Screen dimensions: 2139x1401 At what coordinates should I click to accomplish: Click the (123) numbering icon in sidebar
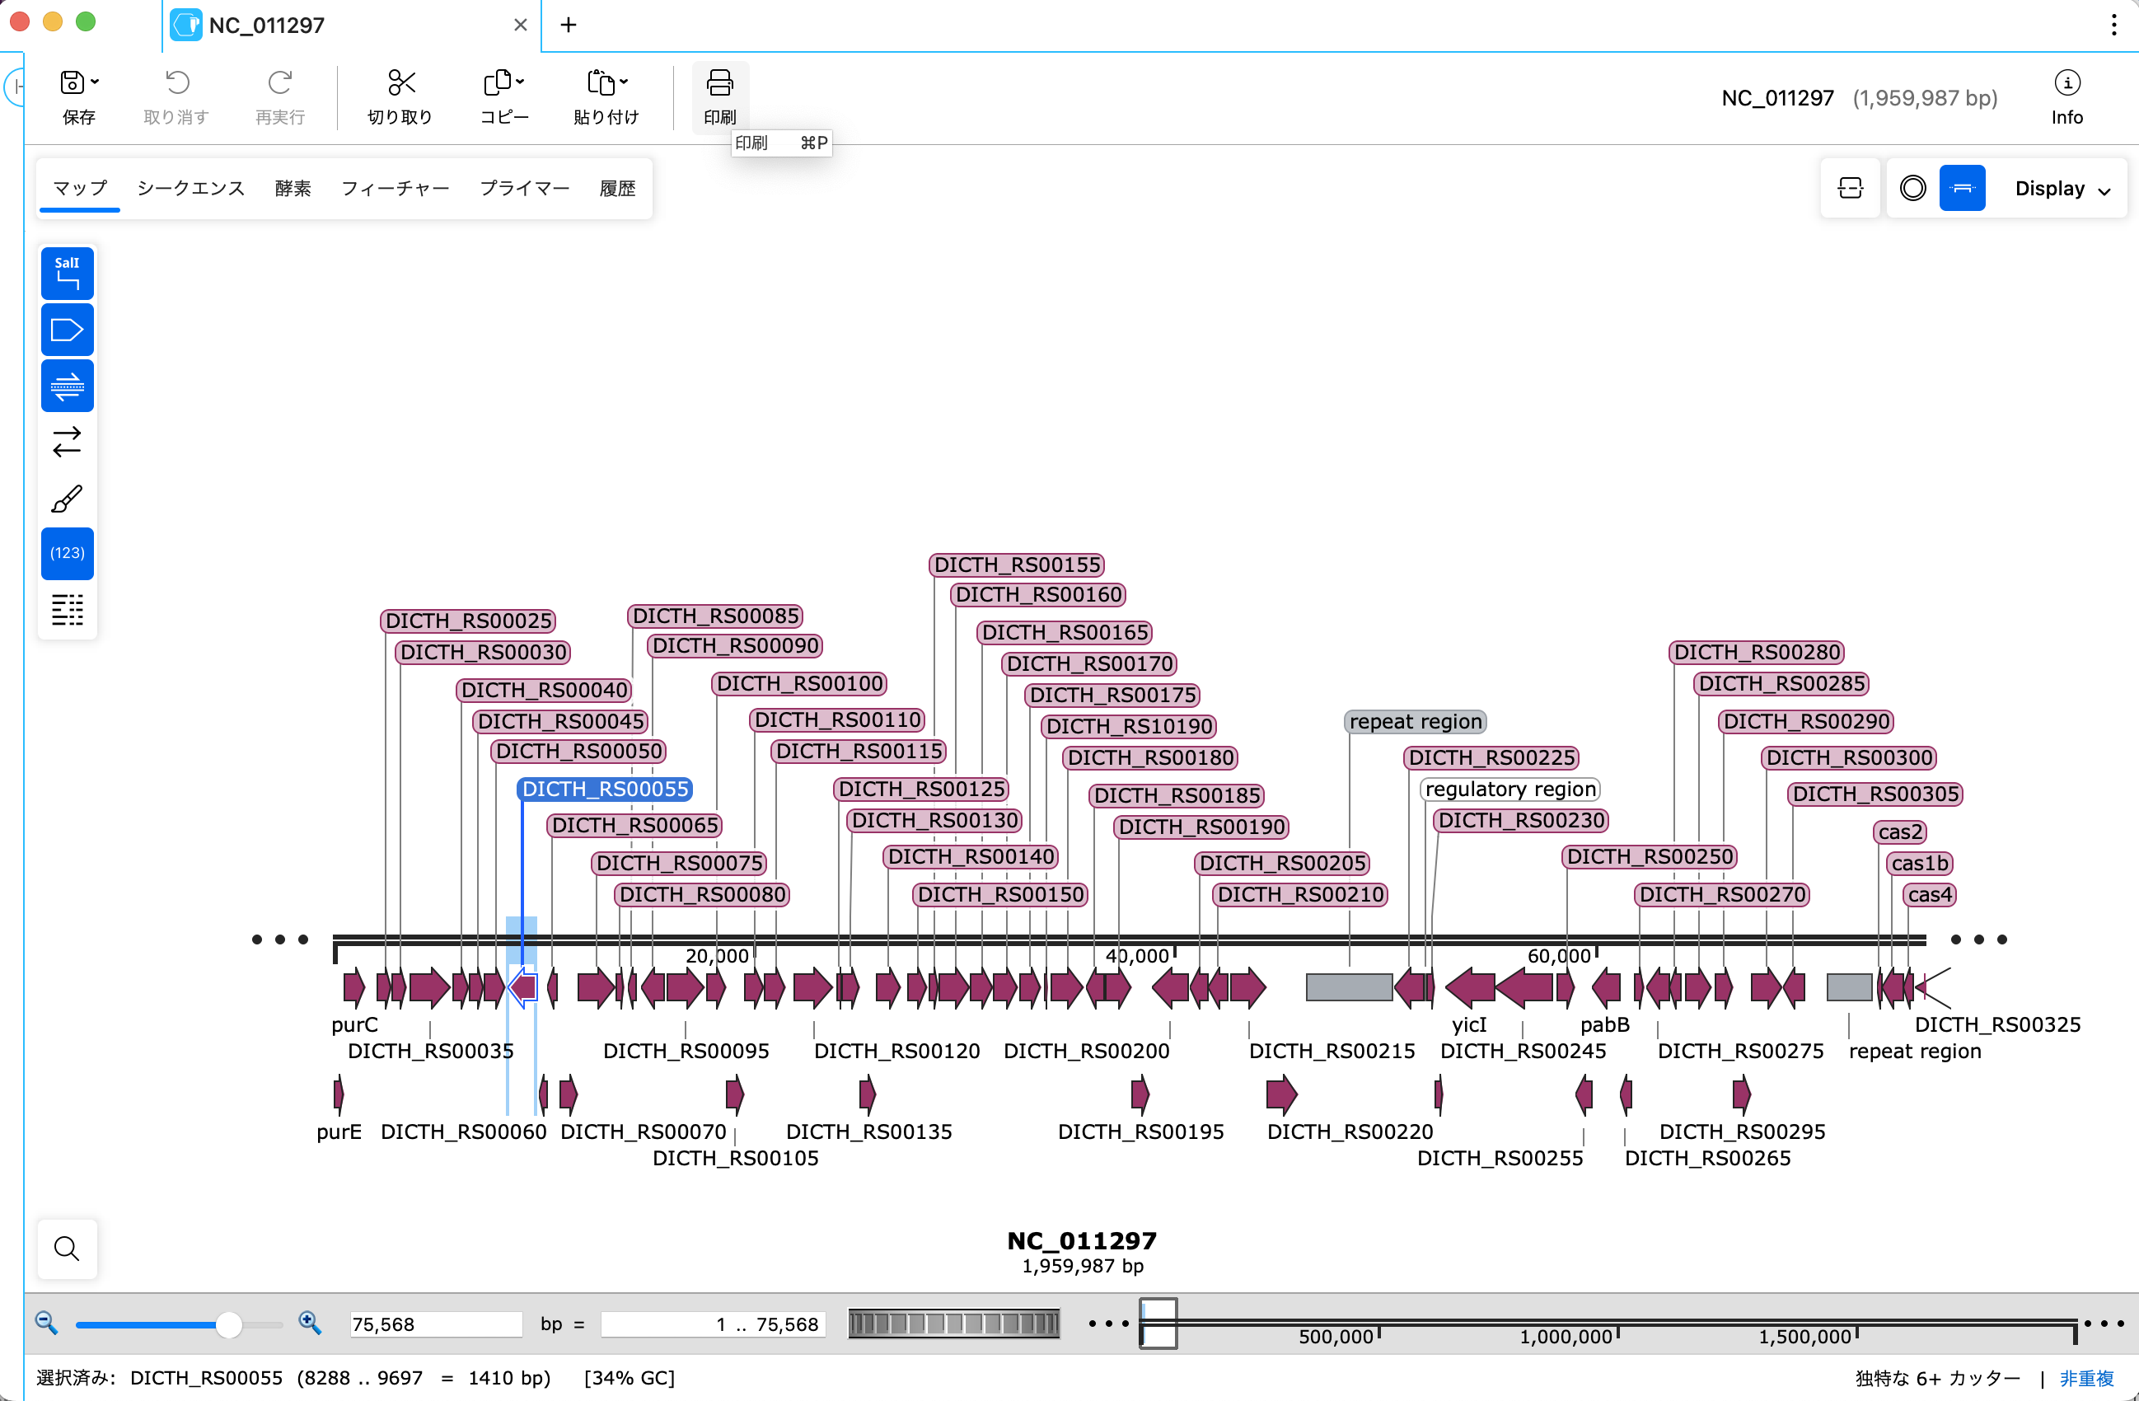pyautogui.click(x=68, y=554)
